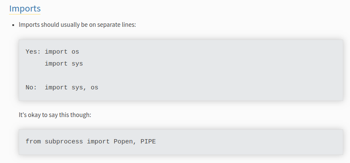
Task: Select the "No:" label in the code block
Action: click(31, 87)
